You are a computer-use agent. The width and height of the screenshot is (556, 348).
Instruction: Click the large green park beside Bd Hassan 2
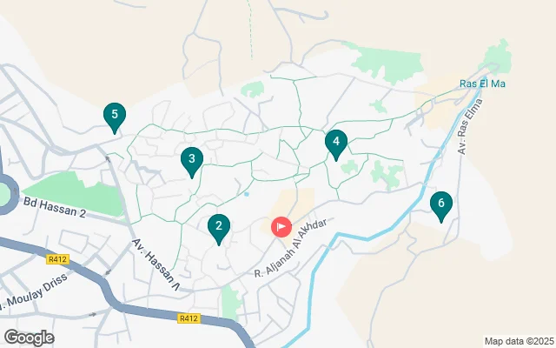(x=76, y=193)
